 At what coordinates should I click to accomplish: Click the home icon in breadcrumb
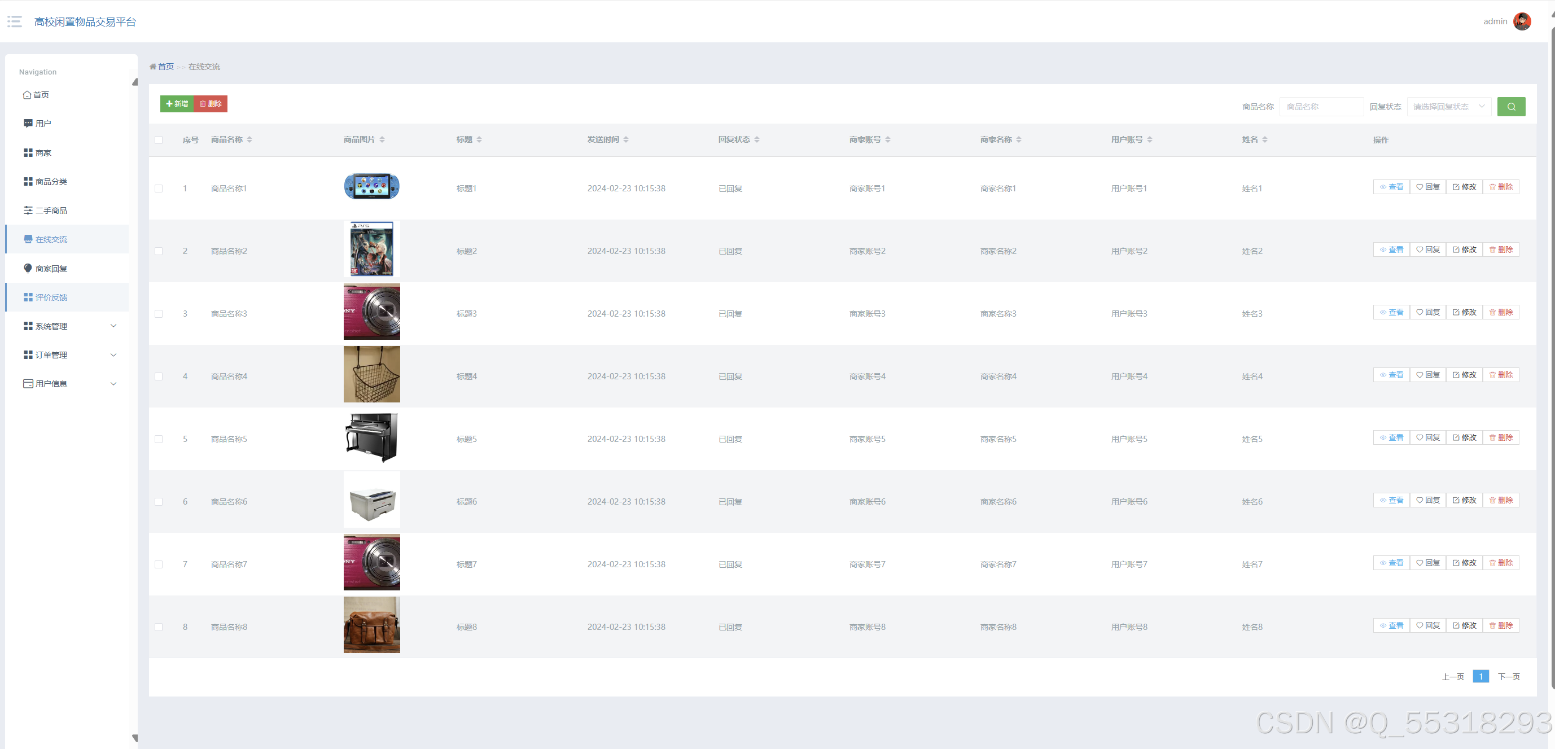tap(153, 67)
